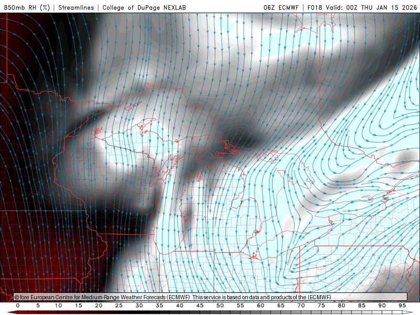Image resolution: width=420 pixels, height=315 pixels.
Task: Click the ECMWF copyright notice bar
Action: (211, 297)
